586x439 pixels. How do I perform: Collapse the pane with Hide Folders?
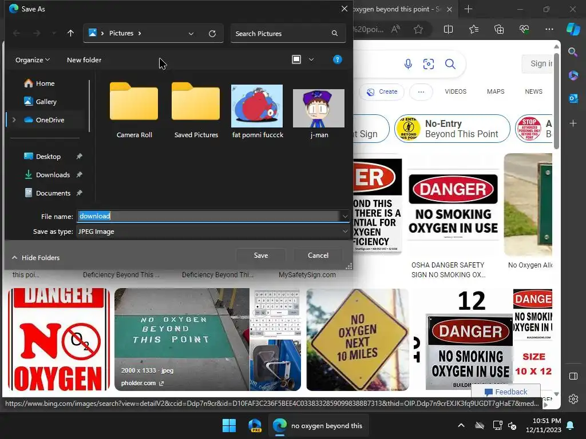tap(35, 258)
